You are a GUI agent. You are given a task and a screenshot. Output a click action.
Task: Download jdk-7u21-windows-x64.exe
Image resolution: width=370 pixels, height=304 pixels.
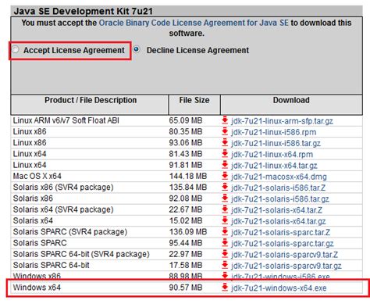point(279,288)
